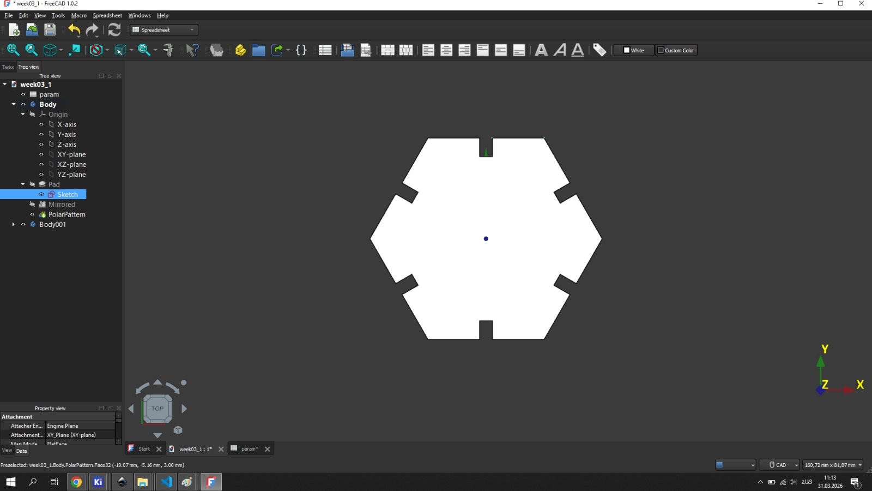
Task: Select the Sketch item under Pad
Action: coord(66,194)
